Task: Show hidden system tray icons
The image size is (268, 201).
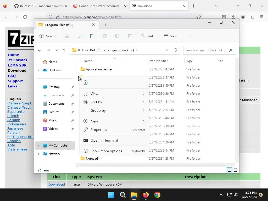Action: (221, 195)
